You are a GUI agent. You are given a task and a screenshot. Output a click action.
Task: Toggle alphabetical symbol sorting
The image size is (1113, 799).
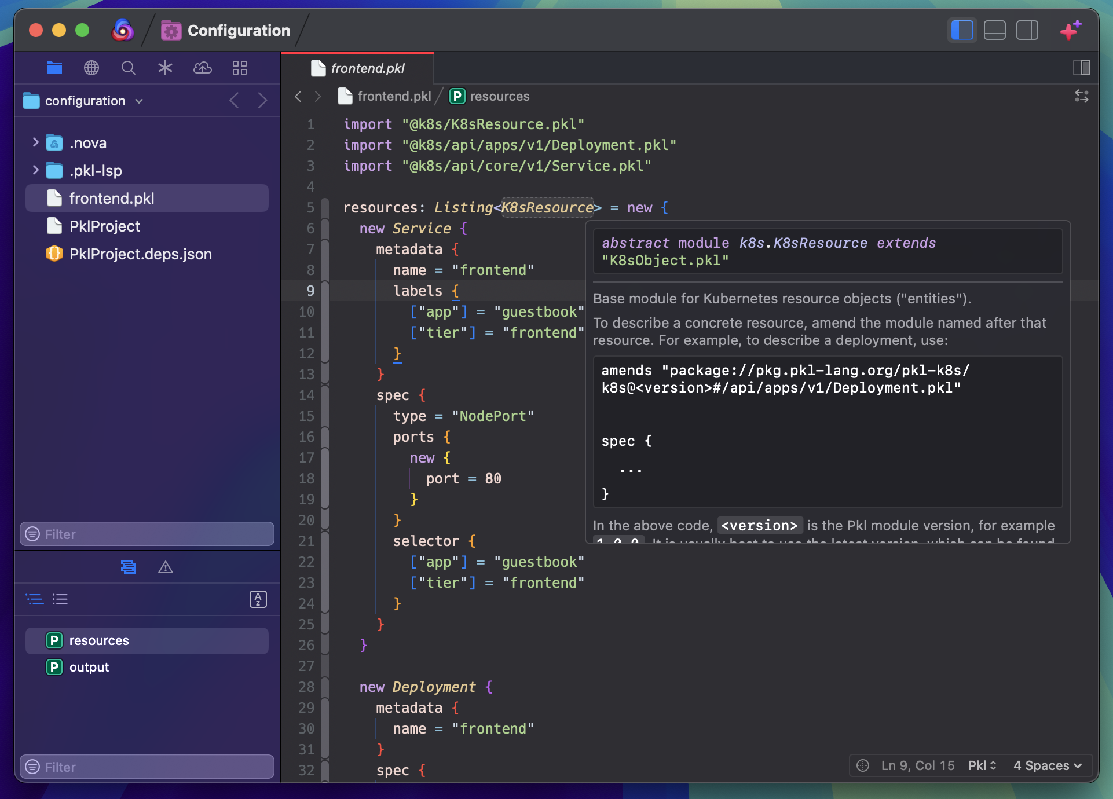pyautogui.click(x=258, y=599)
